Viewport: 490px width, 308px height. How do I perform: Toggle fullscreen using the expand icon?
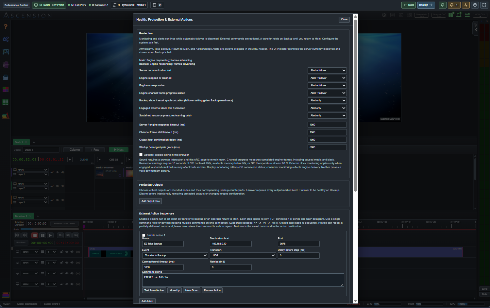[484, 5]
